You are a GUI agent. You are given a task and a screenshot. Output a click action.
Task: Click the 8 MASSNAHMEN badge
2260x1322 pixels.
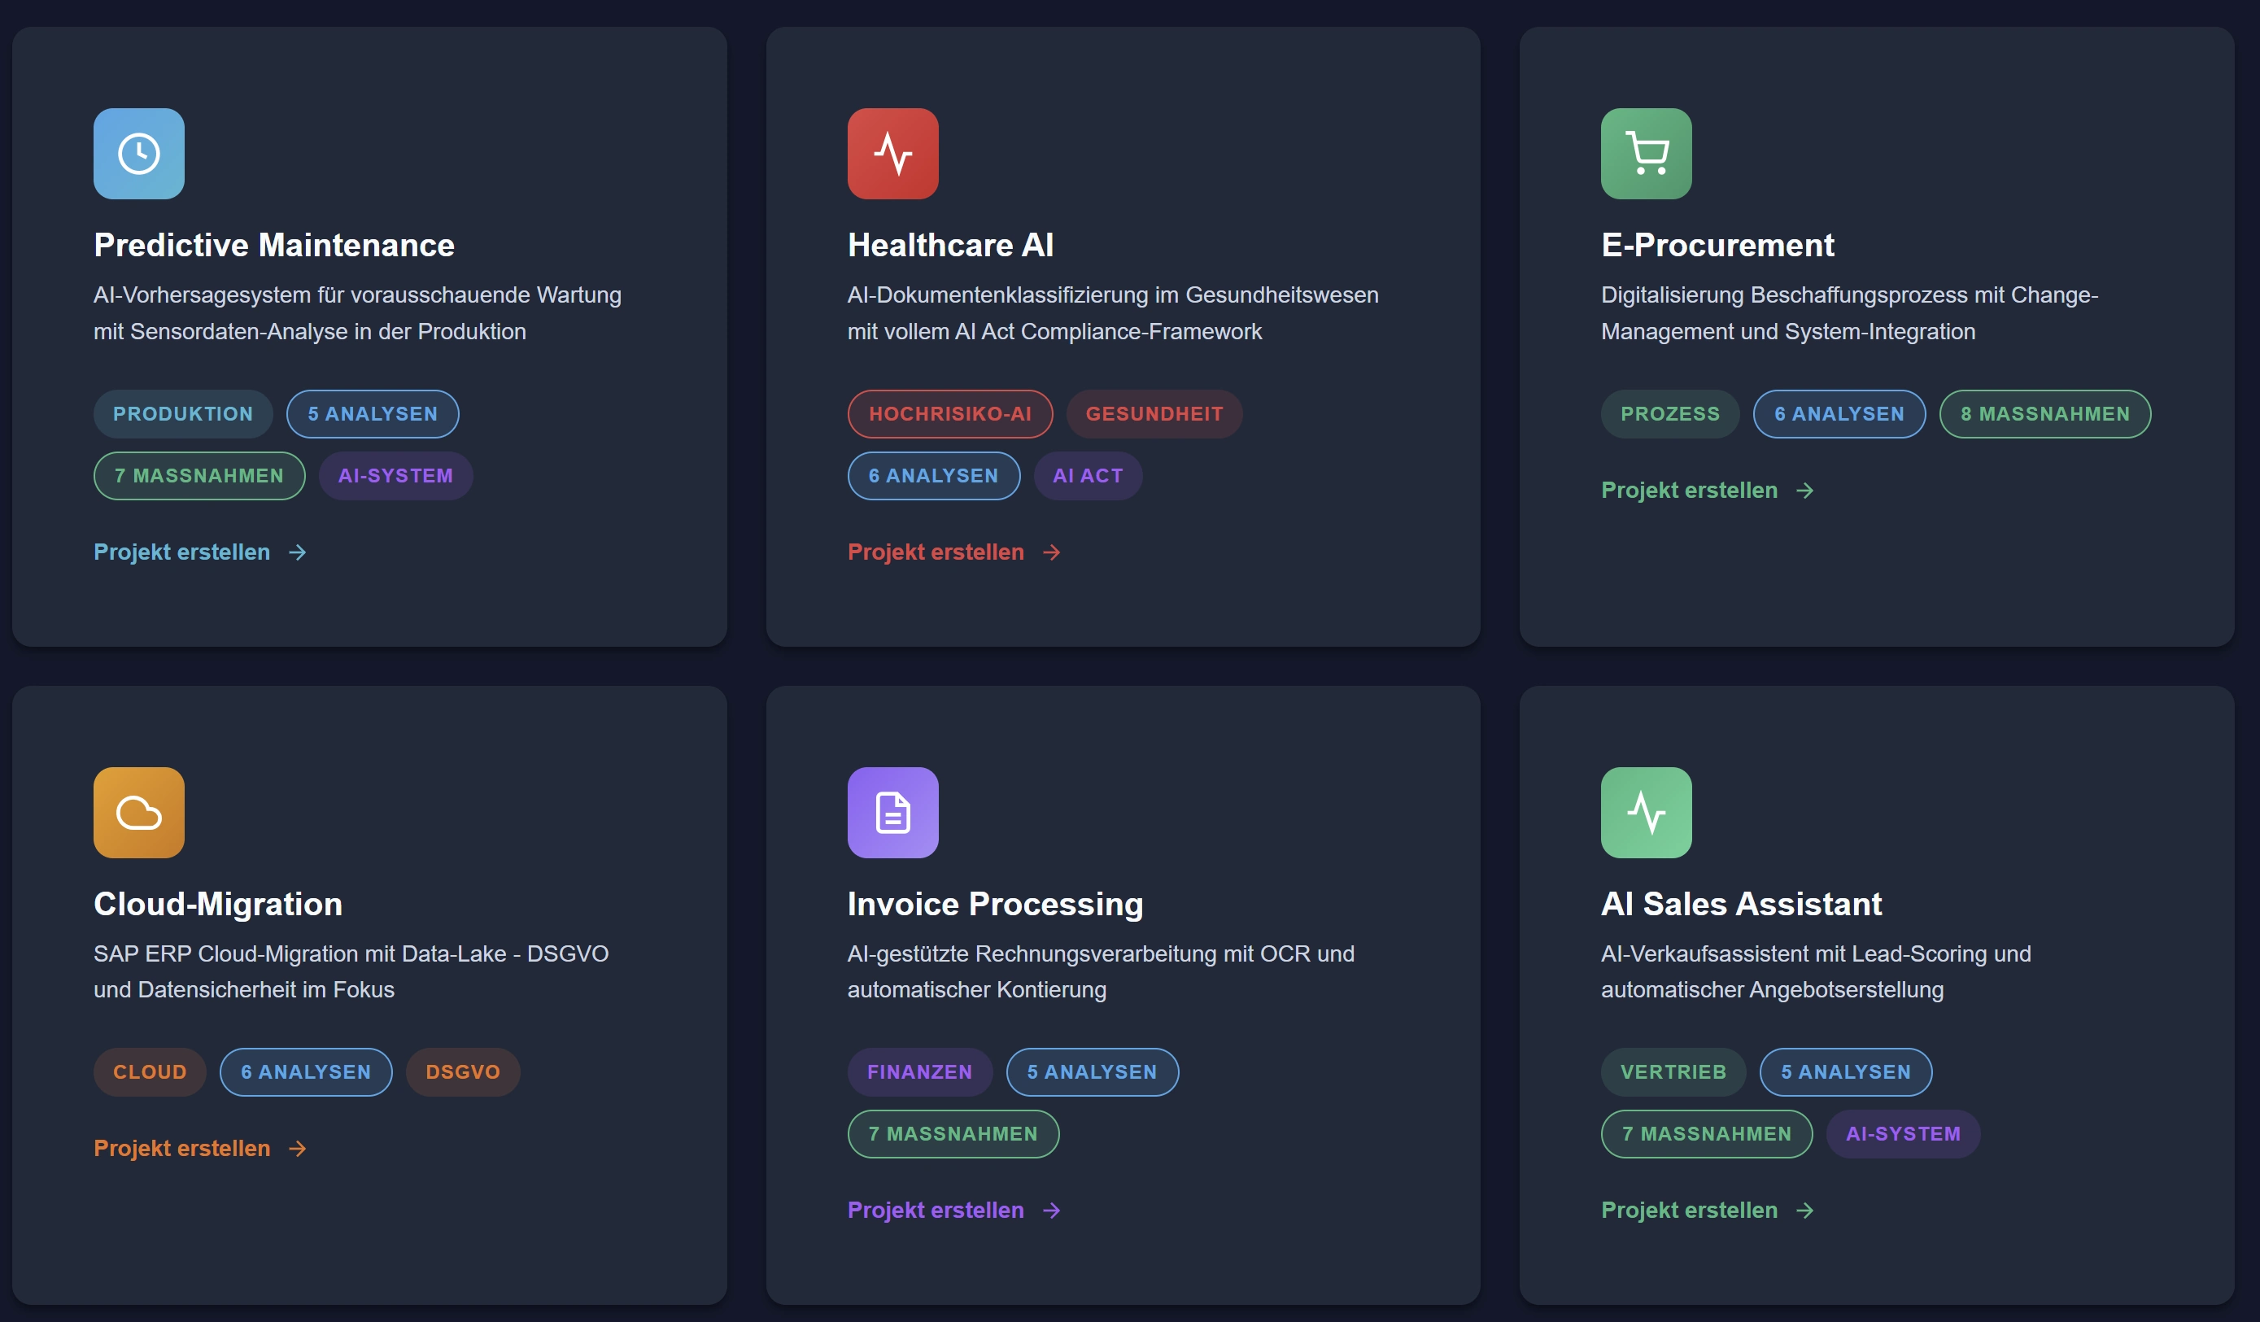point(2044,414)
